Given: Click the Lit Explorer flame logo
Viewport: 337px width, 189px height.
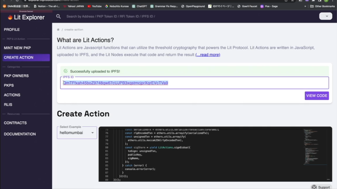Looking at the screenshot, I should 10,18.
